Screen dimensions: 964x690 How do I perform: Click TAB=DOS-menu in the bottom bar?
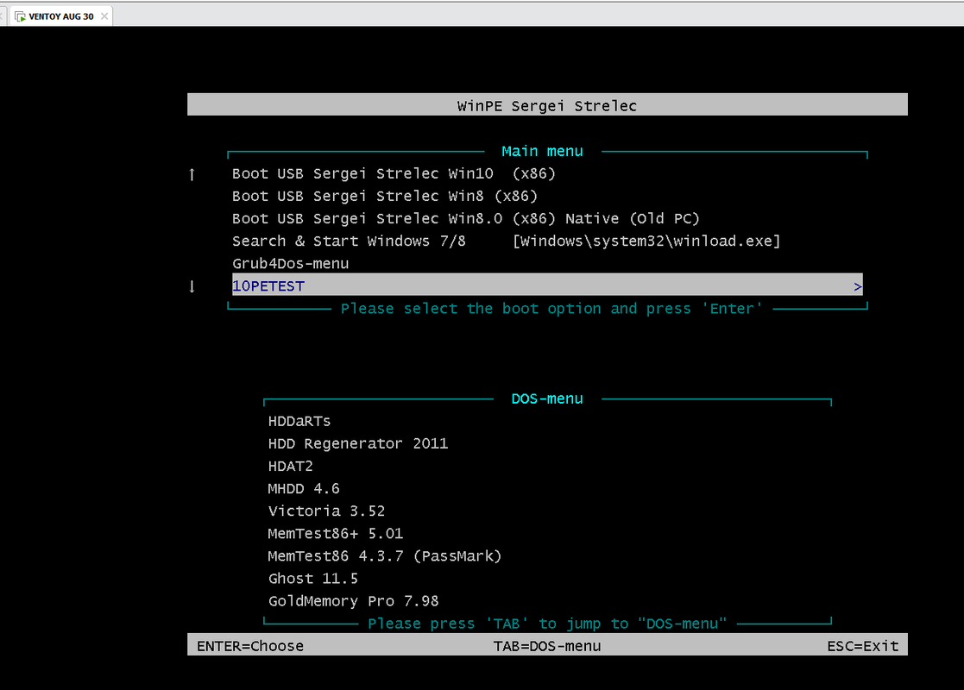tap(547, 646)
